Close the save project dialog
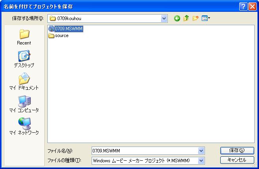The image size is (259, 169). [252, 6]
